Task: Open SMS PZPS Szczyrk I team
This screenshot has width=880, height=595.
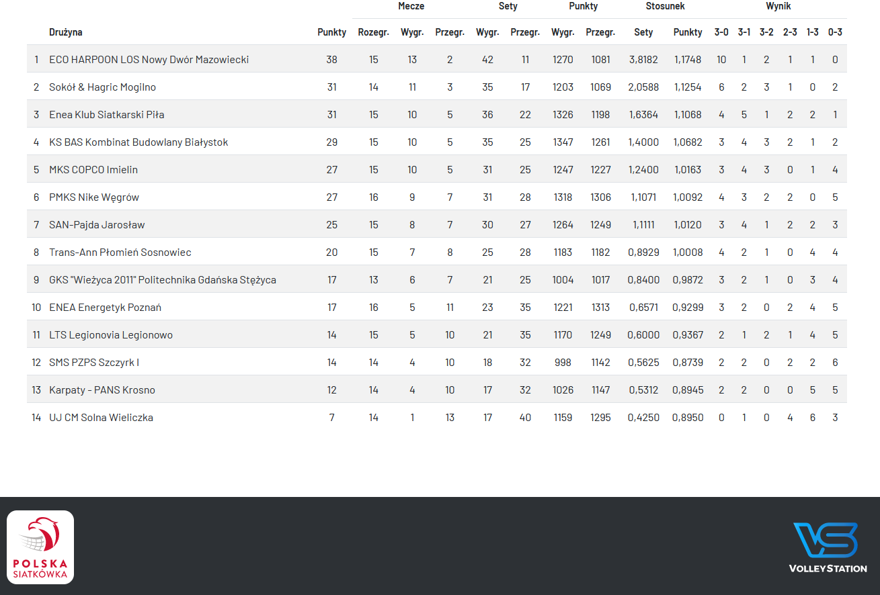Action: [94, 363]
